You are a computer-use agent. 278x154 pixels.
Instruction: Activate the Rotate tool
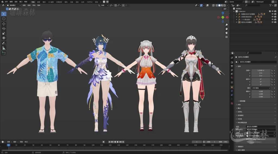click(x=4, y=29)
